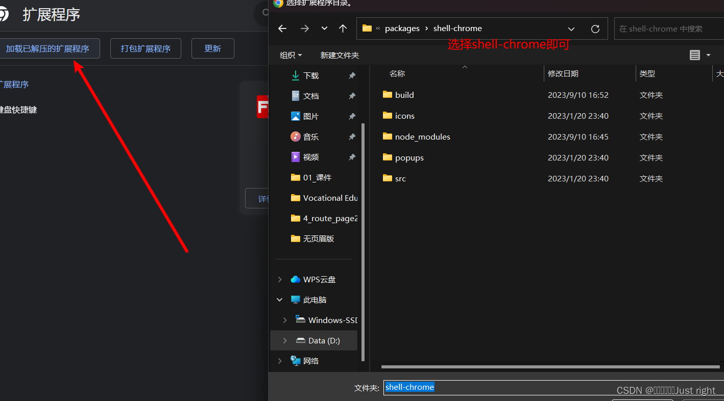
Task: Open 键盘快捷键 in extensions sidebar
Action: click(x=18, y=110)
